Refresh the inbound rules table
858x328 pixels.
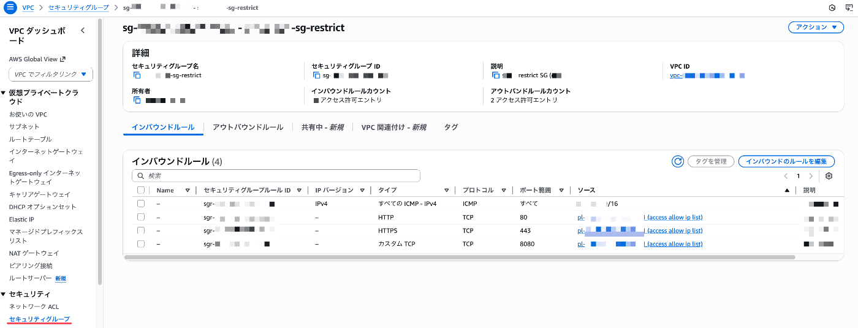[677, 161]
